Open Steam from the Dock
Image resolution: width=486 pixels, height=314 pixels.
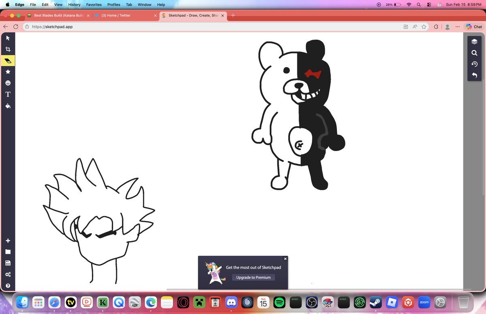(376, 302)
